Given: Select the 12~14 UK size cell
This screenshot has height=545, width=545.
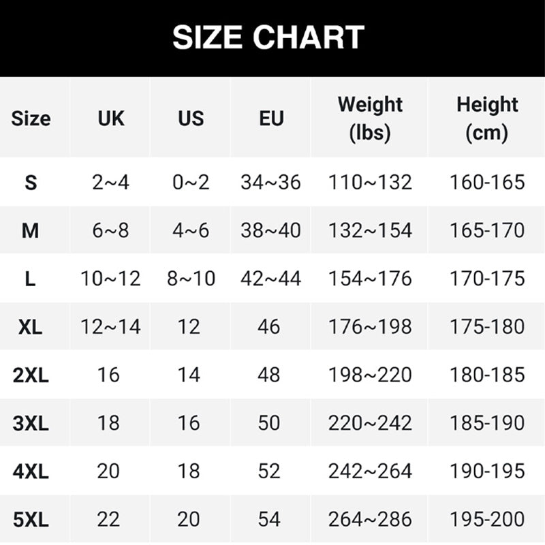Looking at the screenshot, I should pyautogui.click(x=110, y=327).
